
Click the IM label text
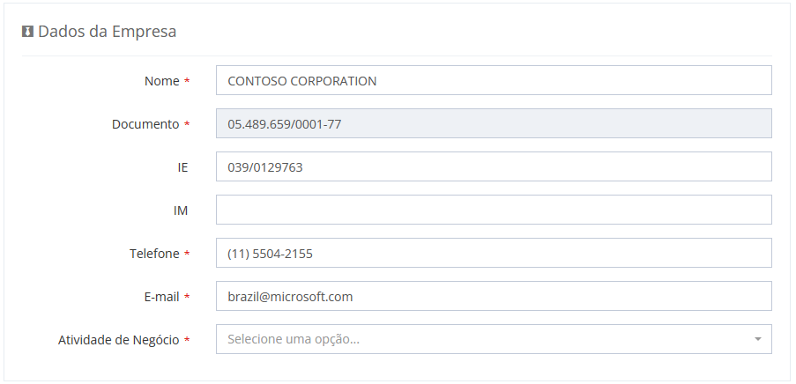coord(182,210)
